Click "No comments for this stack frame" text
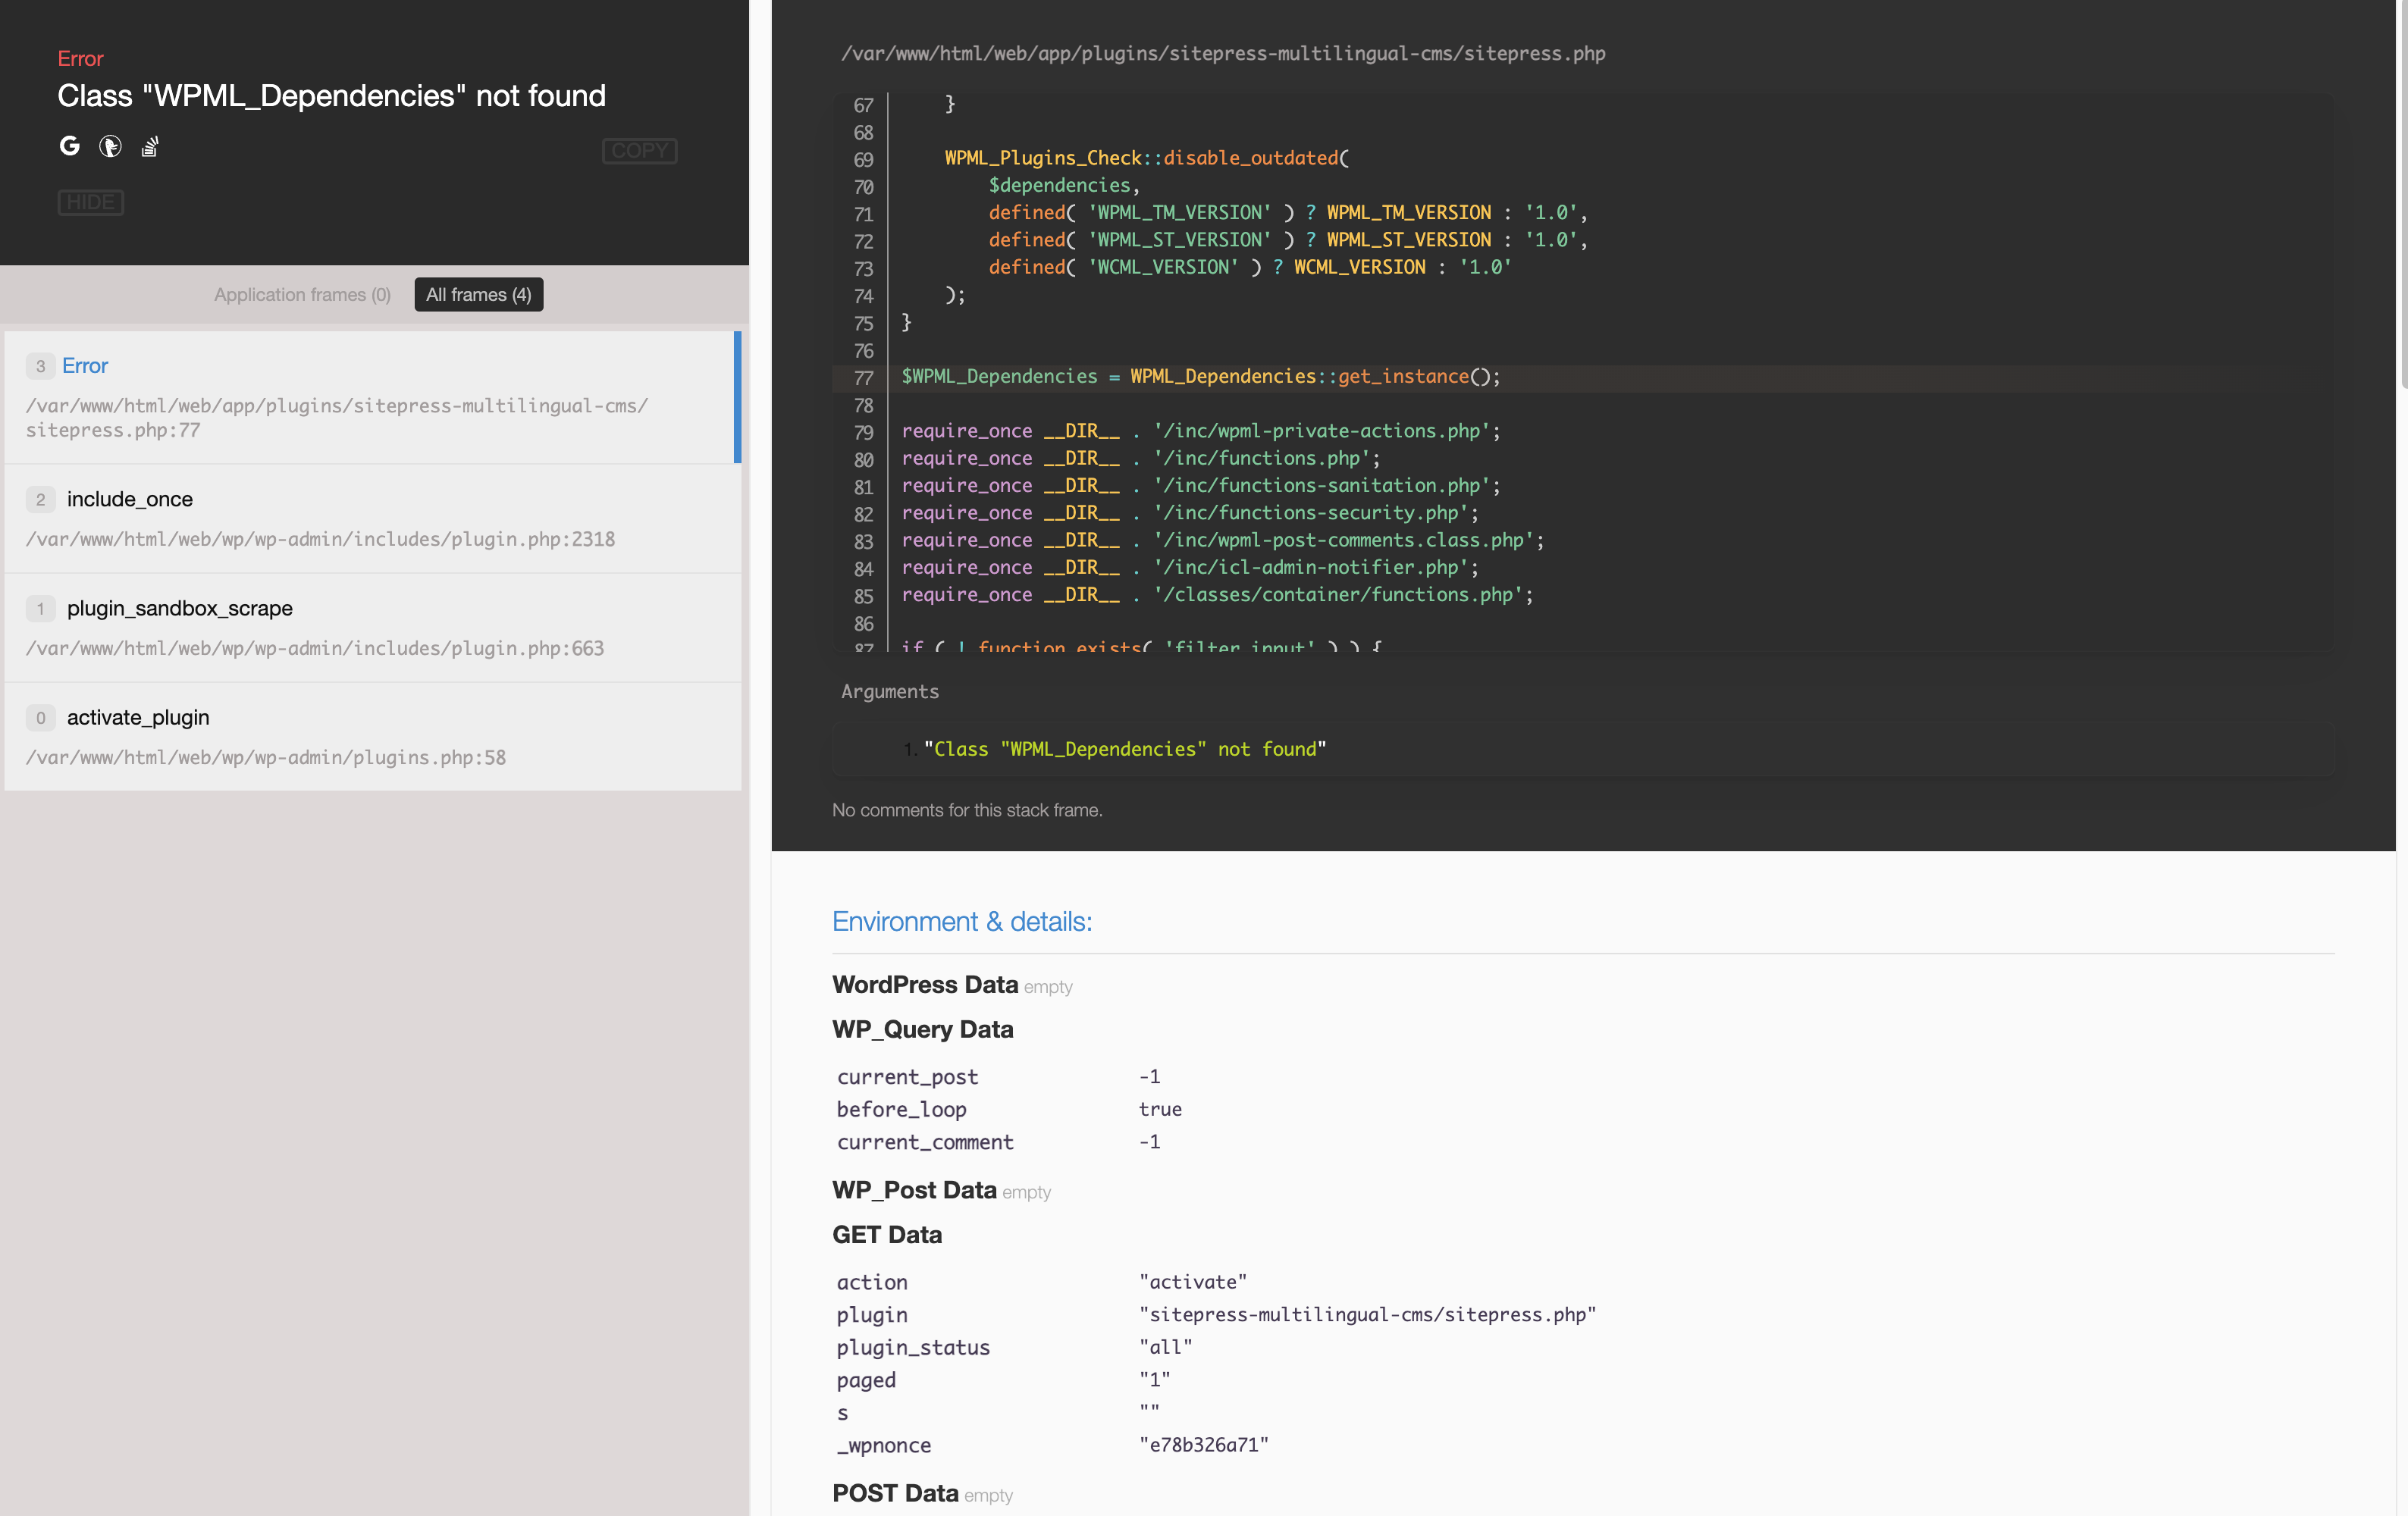 [967, 810]
